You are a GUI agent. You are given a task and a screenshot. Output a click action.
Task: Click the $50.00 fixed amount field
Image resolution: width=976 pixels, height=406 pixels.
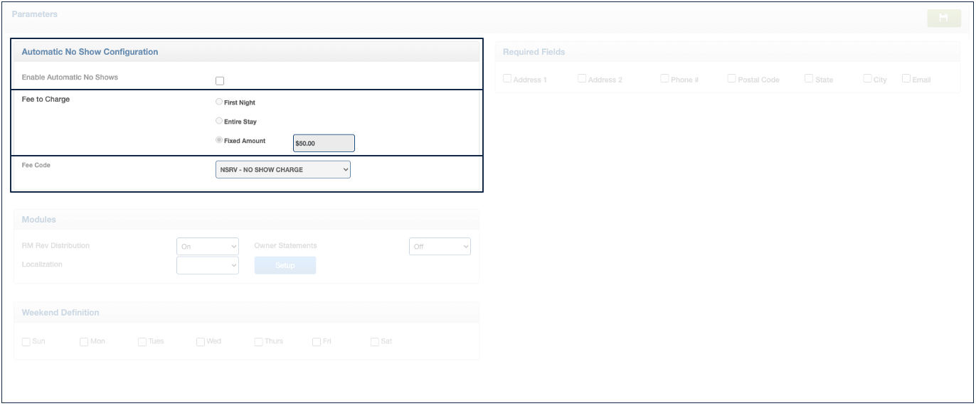[324, 144]
